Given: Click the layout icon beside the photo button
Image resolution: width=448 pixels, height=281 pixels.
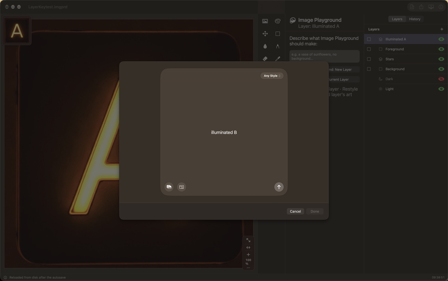Looking at the screenshot, I should pos(181,187).
